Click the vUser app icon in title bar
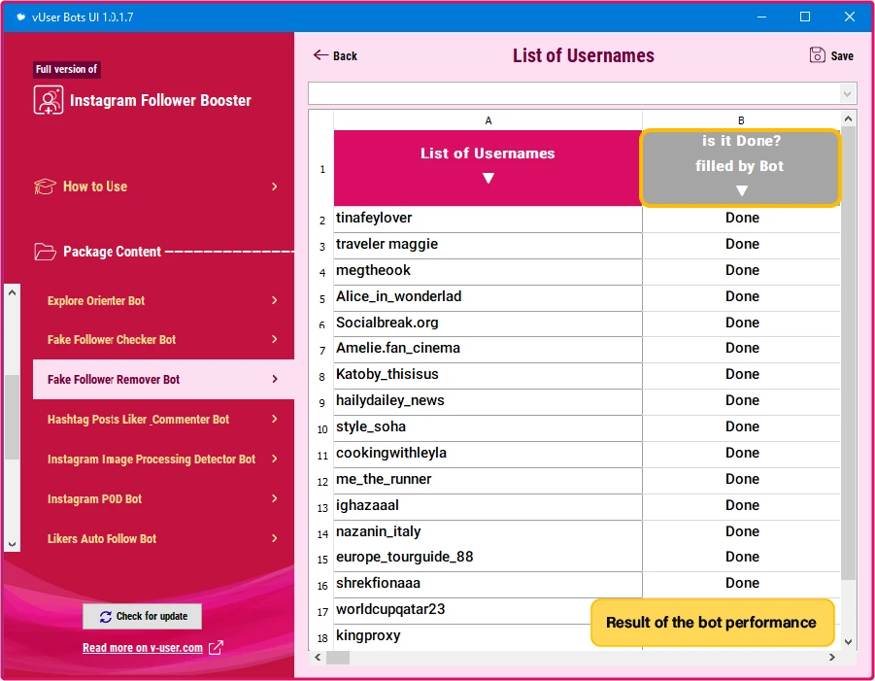This screenshot has width=875, height=681. point(20,17)
